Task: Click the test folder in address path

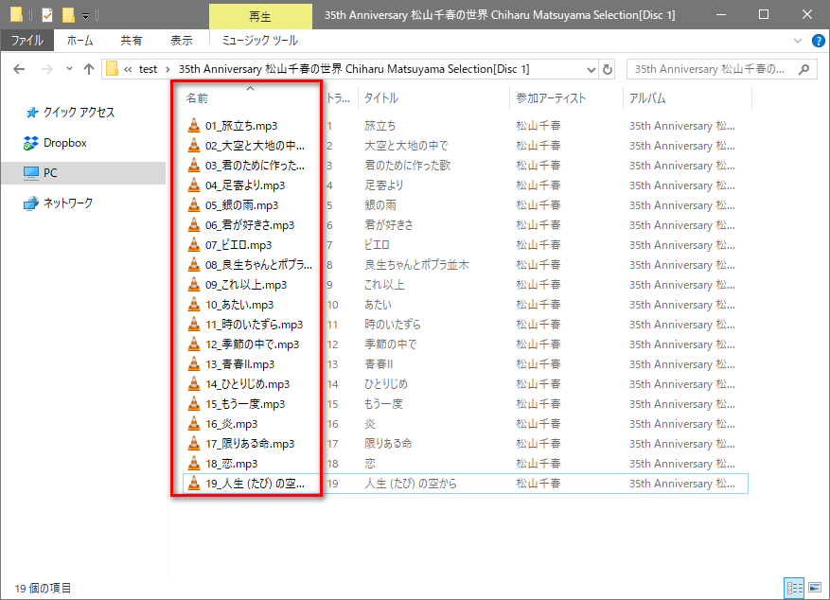Action: coord(148,69)
